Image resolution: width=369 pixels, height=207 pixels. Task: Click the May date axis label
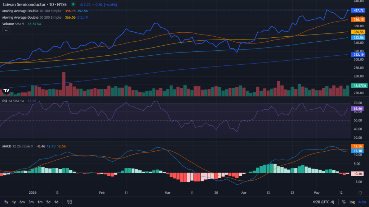click(316, 193)
